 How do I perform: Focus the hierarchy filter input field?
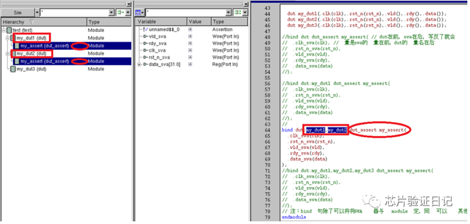[x=74, y=12]
